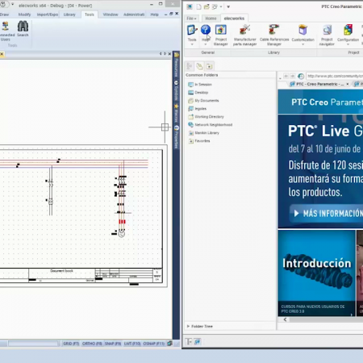Open the elecworks quick access dropdown arrow
This screenshot has width=363, height=363.
coord(12,4)
